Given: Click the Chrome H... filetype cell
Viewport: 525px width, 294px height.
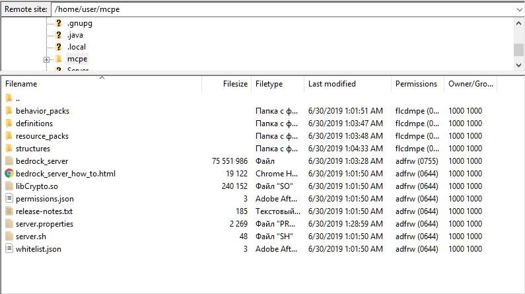Looking at the screenshot, I should [x=277, y=174].
